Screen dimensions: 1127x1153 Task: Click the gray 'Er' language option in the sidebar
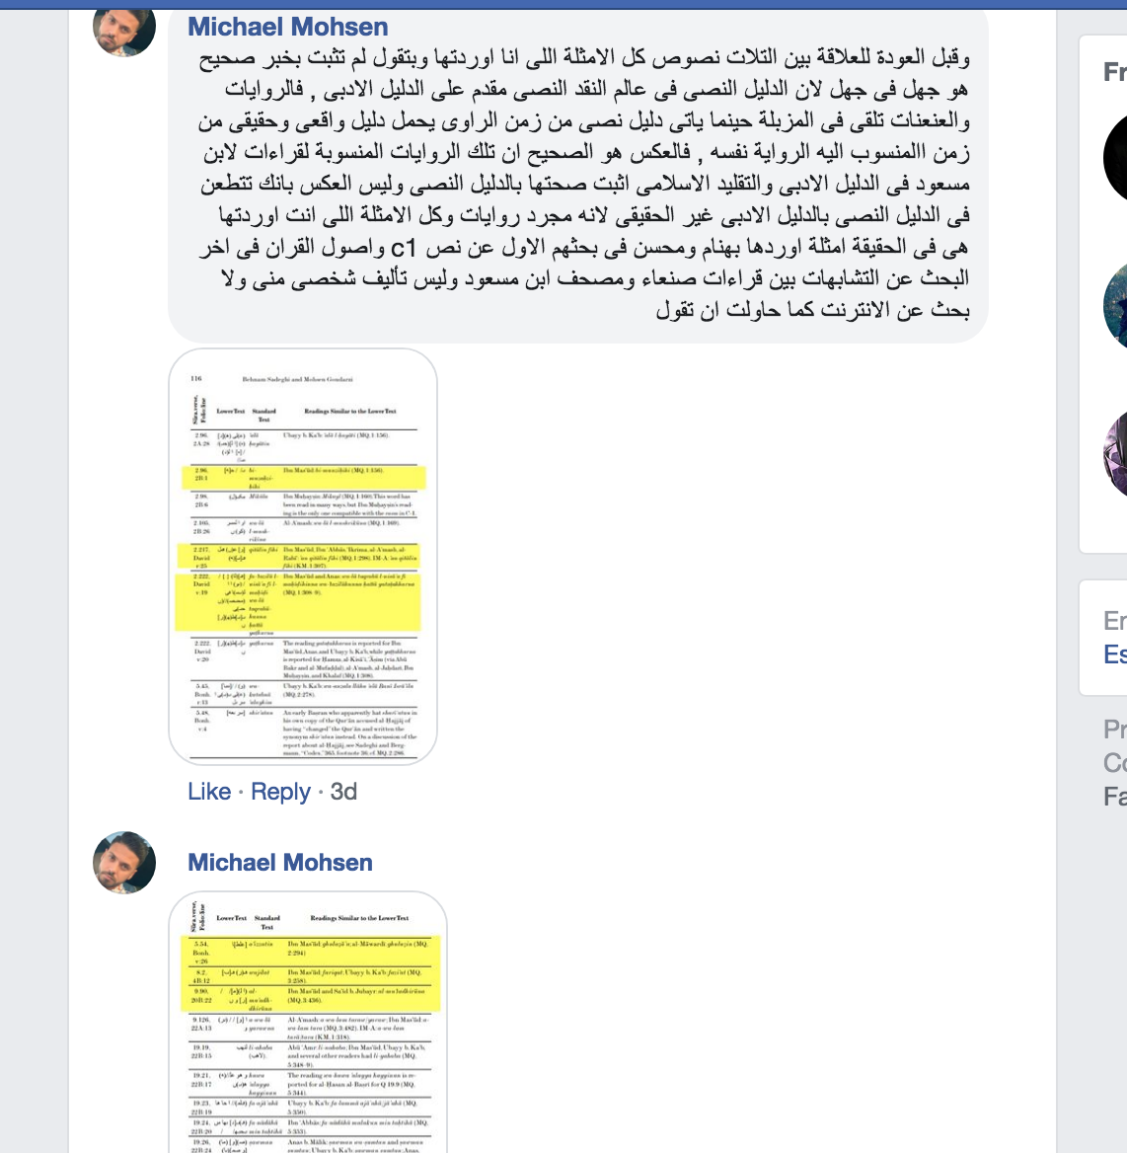pos(1115,621)
